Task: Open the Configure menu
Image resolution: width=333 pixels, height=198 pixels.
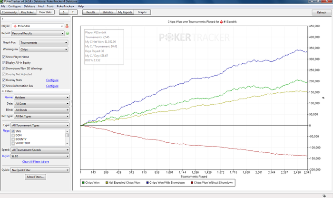Action: click(14, 6)
